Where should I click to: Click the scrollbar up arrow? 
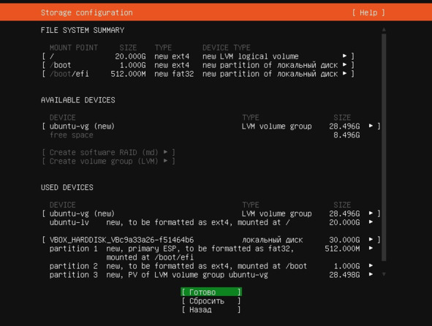tap(384, 29)
